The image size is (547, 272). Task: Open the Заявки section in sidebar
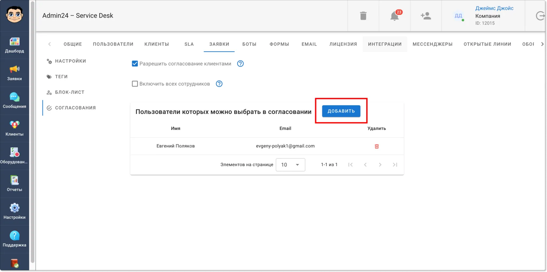[x=14, y=73]
